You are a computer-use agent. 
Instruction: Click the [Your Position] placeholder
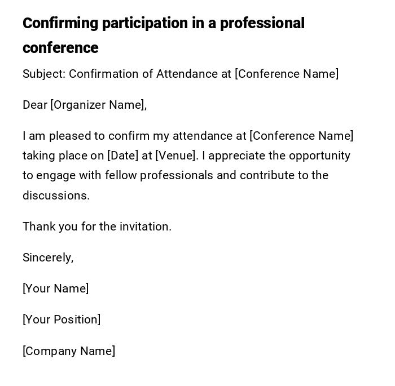(62, 320)
